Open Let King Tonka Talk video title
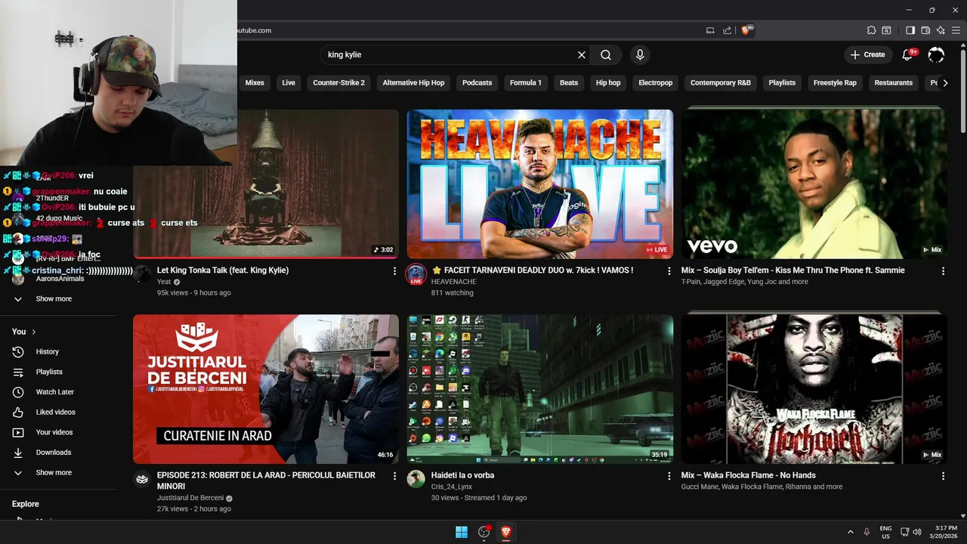The image size is (967, 544). click(223, 270)
